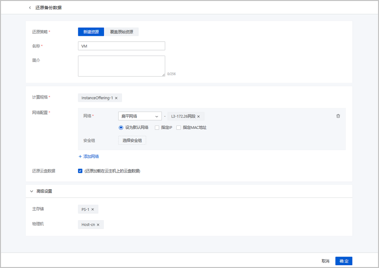
Task: Remove the InstanceOffering-1 tag
Action: click(116, 98)
